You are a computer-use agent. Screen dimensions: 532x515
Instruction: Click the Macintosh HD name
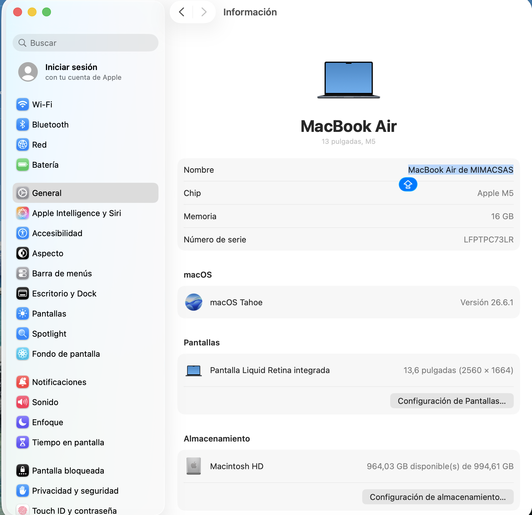tap(237, 466)
